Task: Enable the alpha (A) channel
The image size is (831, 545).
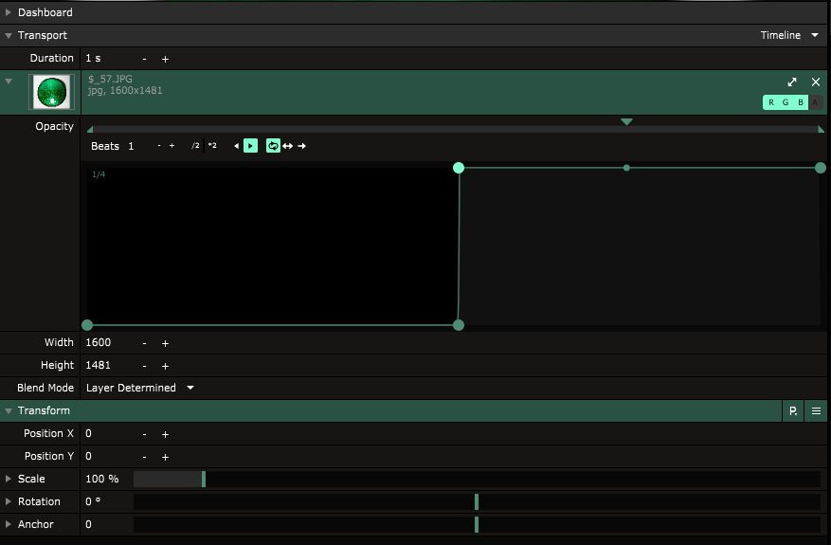Action: pos(815,102)
